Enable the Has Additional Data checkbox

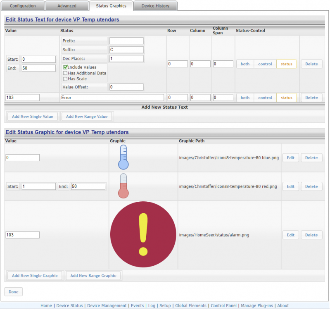[x=65, y=73]
